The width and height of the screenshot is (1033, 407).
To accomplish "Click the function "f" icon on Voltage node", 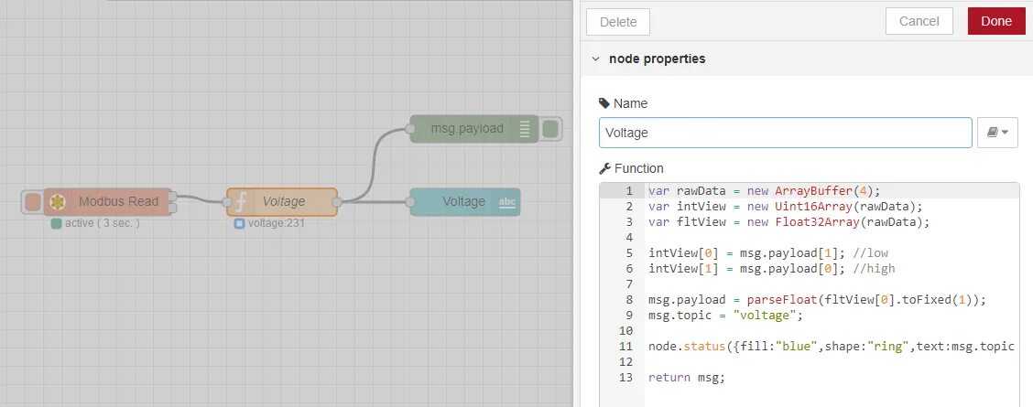I will (x=239, y=202).
